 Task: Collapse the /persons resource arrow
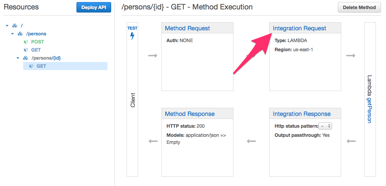(12, 34)
